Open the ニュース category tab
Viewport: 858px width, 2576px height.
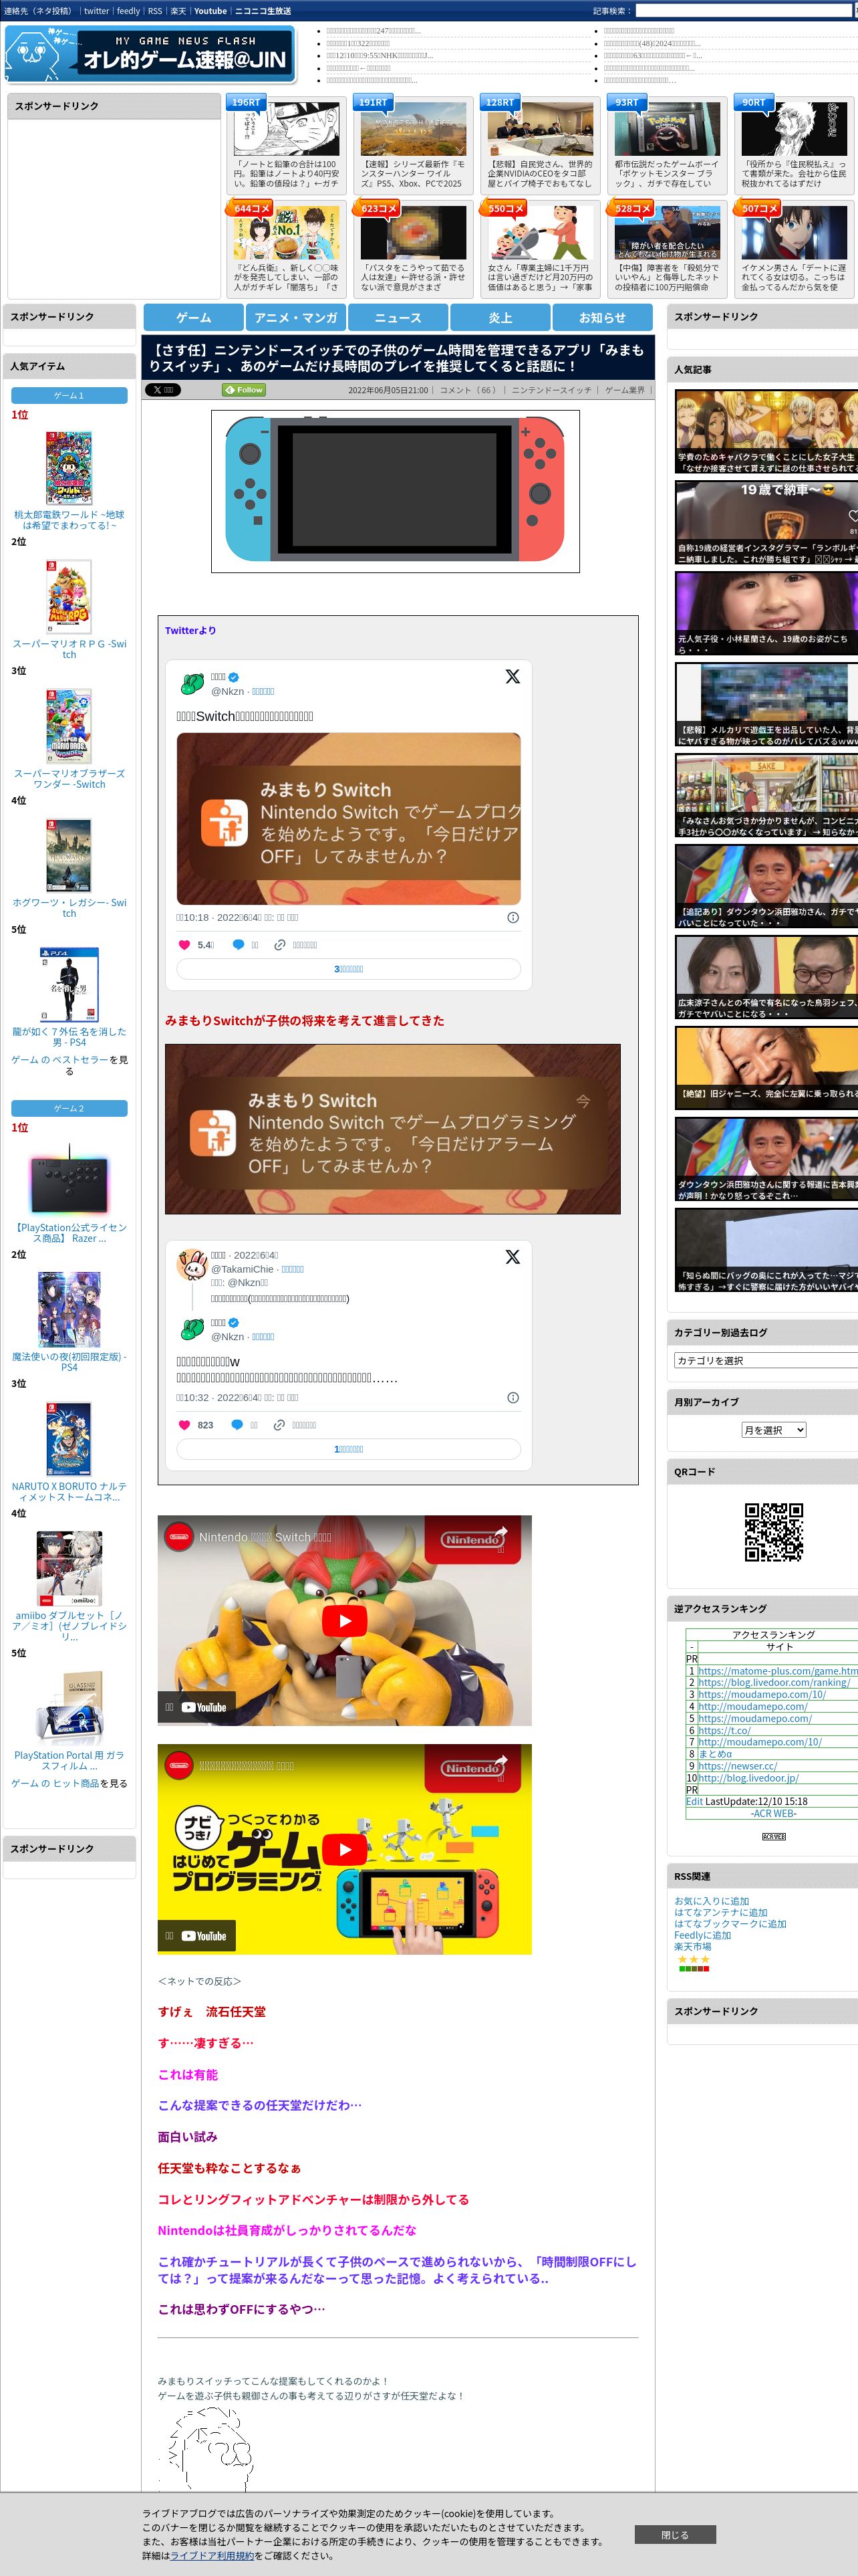tap(398, 317)
